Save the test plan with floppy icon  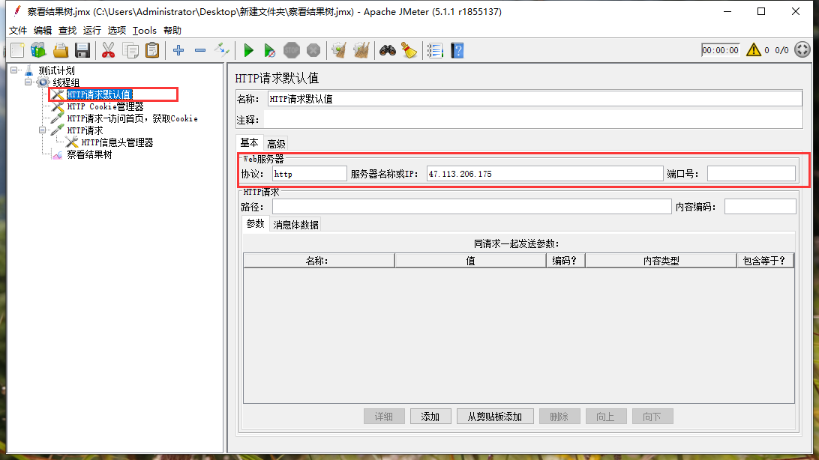pos(82,51)
